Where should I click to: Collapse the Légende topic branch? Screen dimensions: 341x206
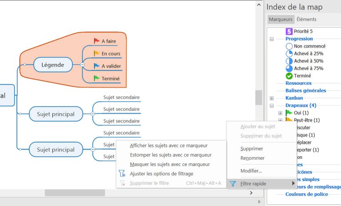click(82, 65)
